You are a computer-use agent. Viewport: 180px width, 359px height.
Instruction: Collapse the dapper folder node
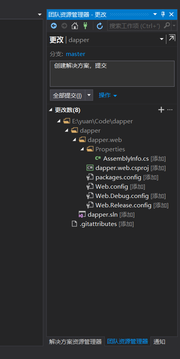pos(67,131)
